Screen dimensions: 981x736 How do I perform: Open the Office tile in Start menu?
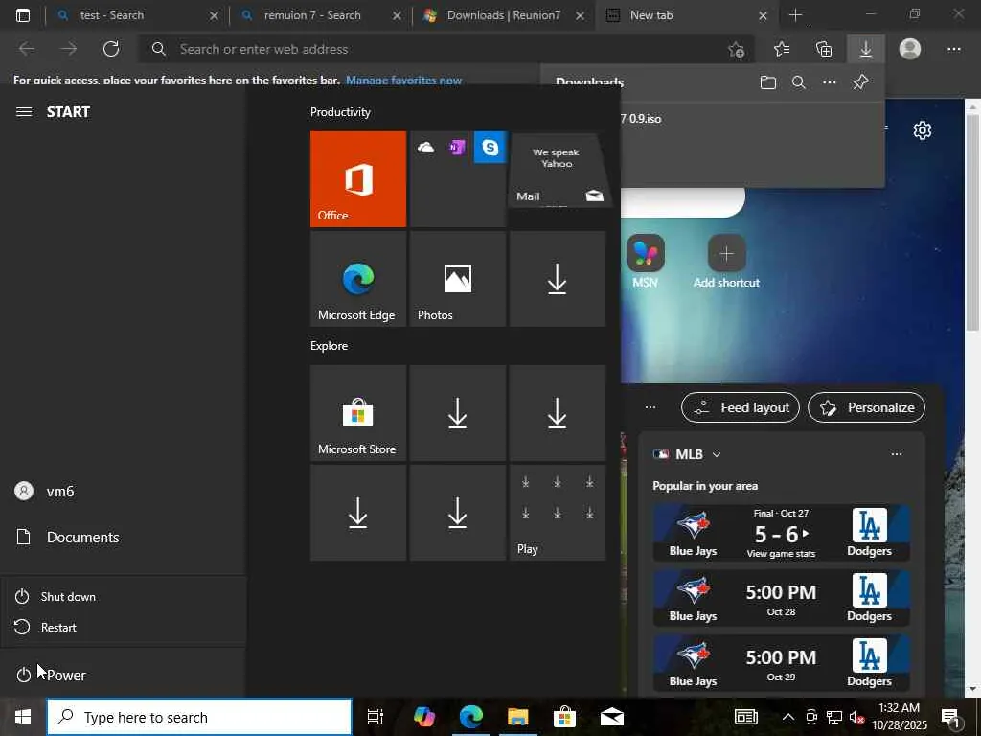(x=358, y=179)
